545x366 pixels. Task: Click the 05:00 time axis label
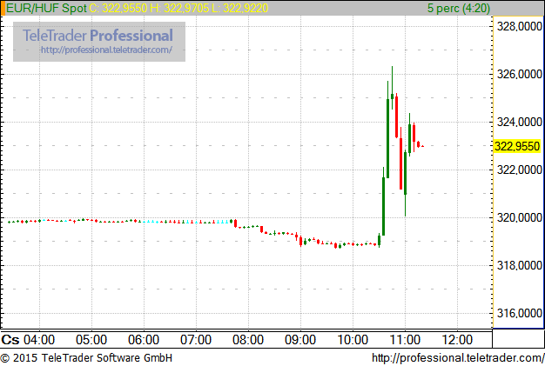(91, 340)
